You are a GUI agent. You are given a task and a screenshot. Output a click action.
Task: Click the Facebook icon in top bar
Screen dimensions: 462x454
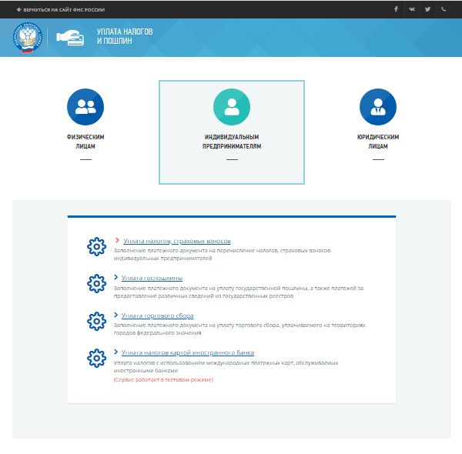[x=396, y=9]
